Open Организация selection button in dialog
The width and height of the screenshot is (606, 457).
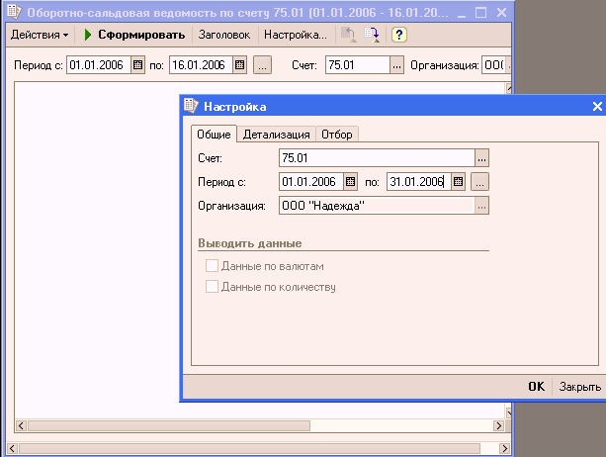tap(482, 206)
